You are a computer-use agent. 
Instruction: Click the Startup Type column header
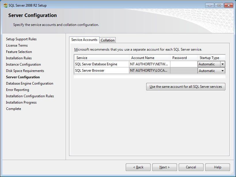click(x=211, y=58)
